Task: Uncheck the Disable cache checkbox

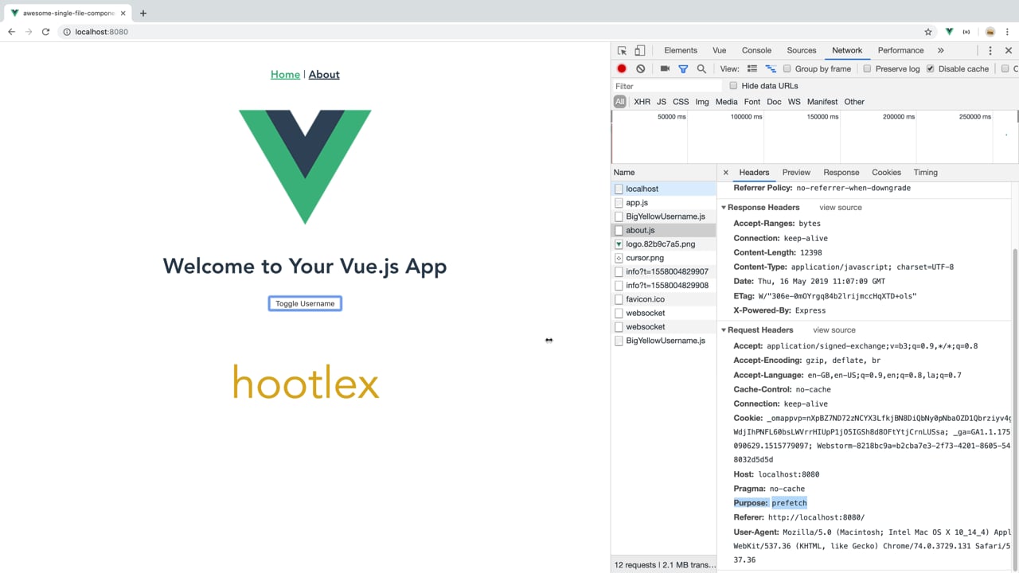Action: [930, 68]
